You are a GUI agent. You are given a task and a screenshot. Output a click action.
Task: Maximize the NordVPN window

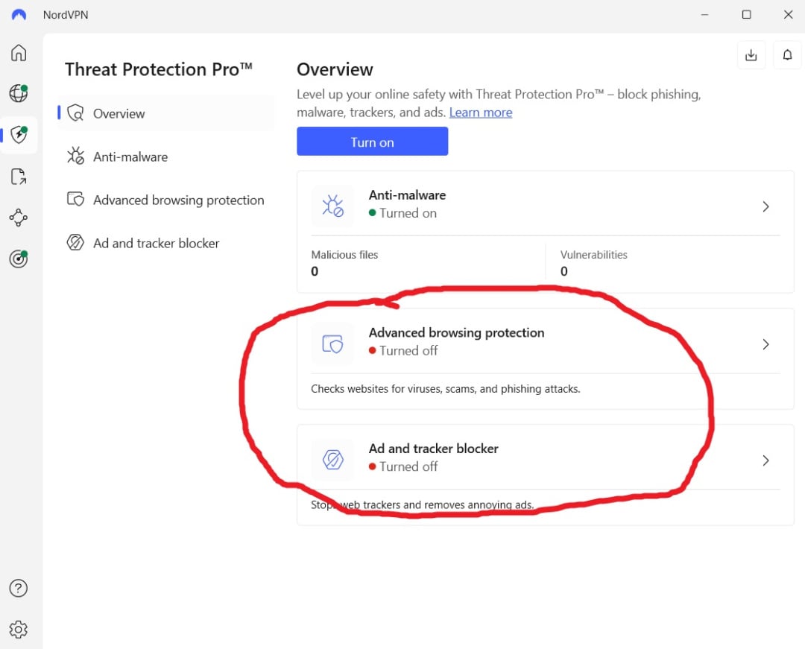pyautogui.click(x=746, y=14)
